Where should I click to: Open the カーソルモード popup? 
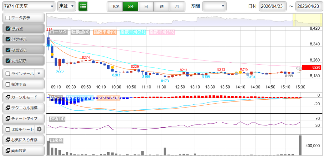(23, 97)
